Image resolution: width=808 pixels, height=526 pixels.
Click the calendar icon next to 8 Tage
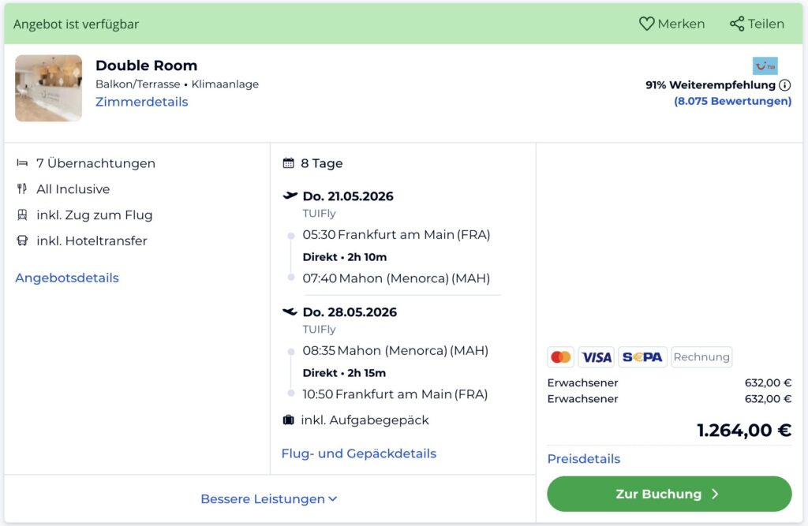pos(289,164)
